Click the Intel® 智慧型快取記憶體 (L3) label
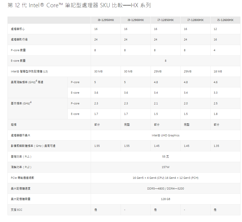The width and height of the screenshot is (242, 222). (x=29, y=71)
